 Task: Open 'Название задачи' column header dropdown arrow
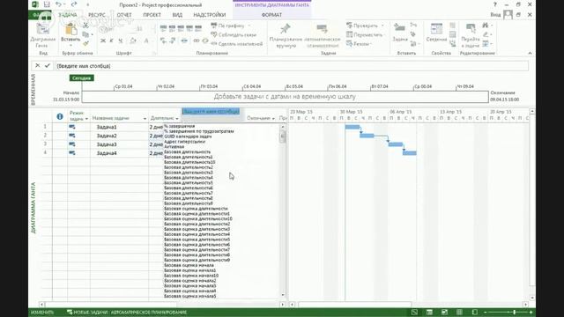(x=145, y=118)
